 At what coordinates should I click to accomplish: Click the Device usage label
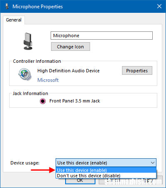click(25, 163)
